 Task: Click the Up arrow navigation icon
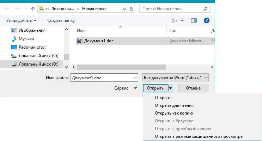click(x=32, y=8)
